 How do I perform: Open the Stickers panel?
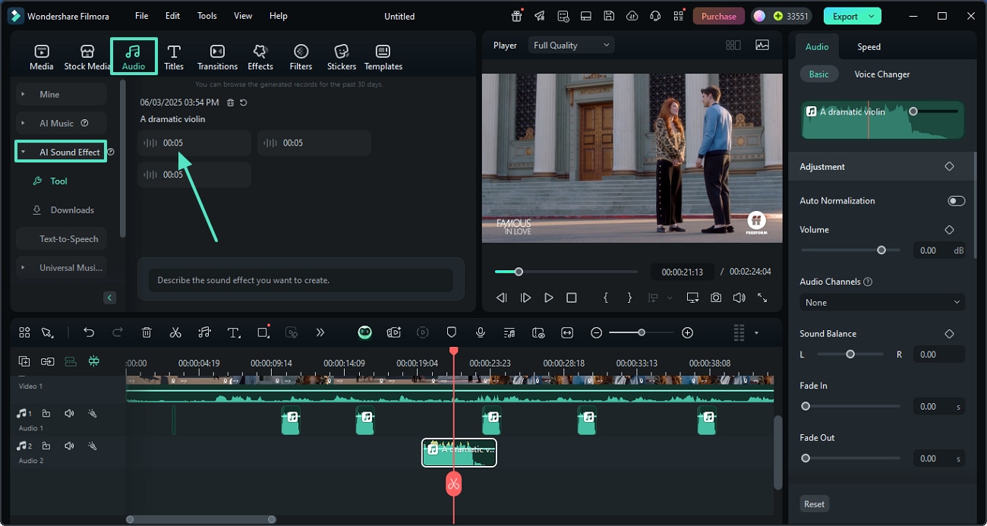(x=342, y=58)
